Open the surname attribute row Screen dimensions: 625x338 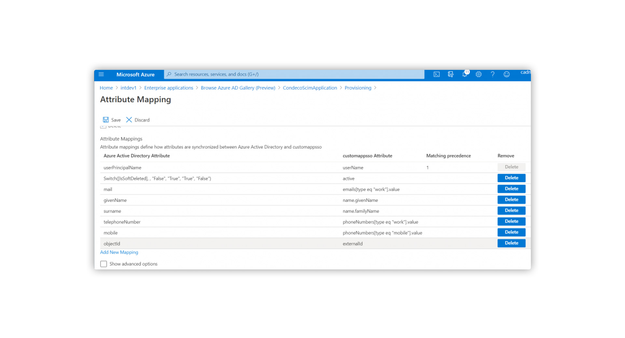(112, 211)
